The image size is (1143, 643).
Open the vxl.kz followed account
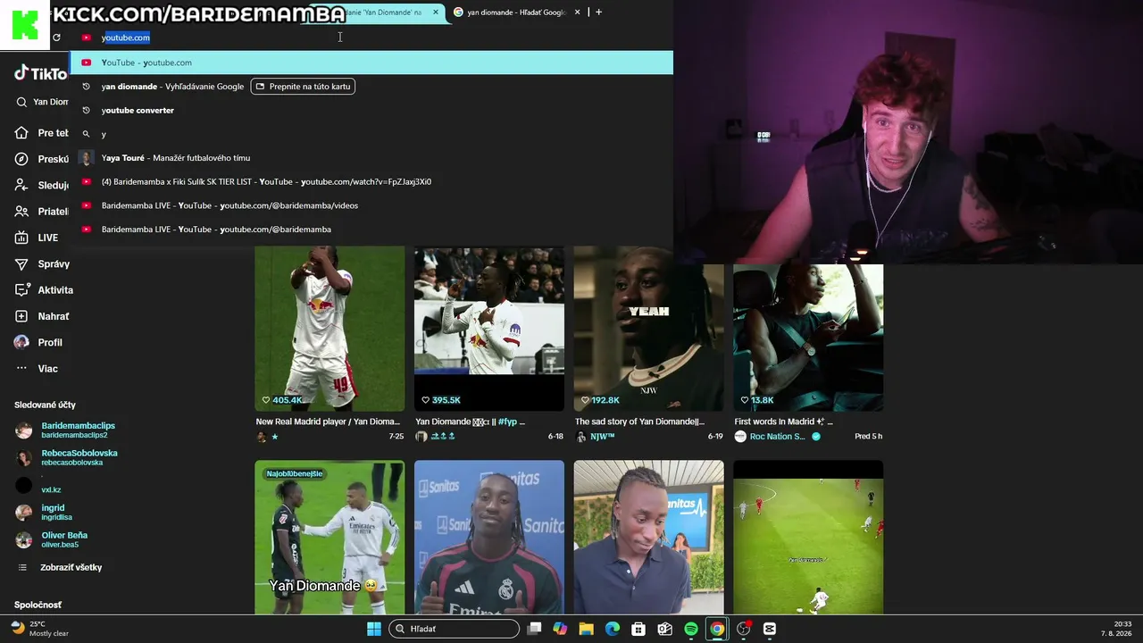click(38, 486)
